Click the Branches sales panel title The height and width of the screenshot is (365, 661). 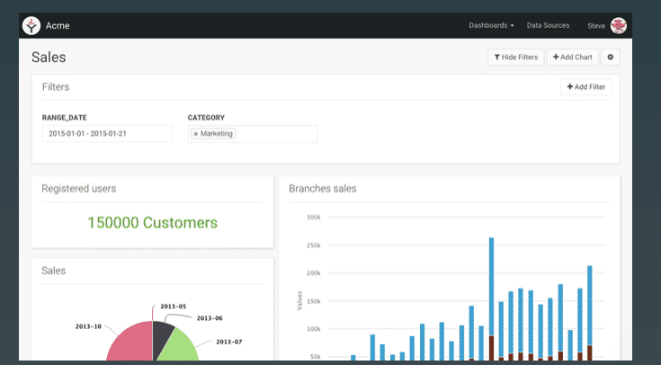click(323, 189)
